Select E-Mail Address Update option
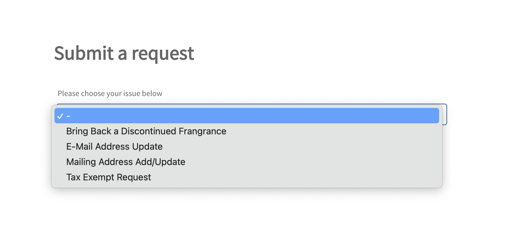This screenshot has height=238, width=512. click(x=114, y=147)
